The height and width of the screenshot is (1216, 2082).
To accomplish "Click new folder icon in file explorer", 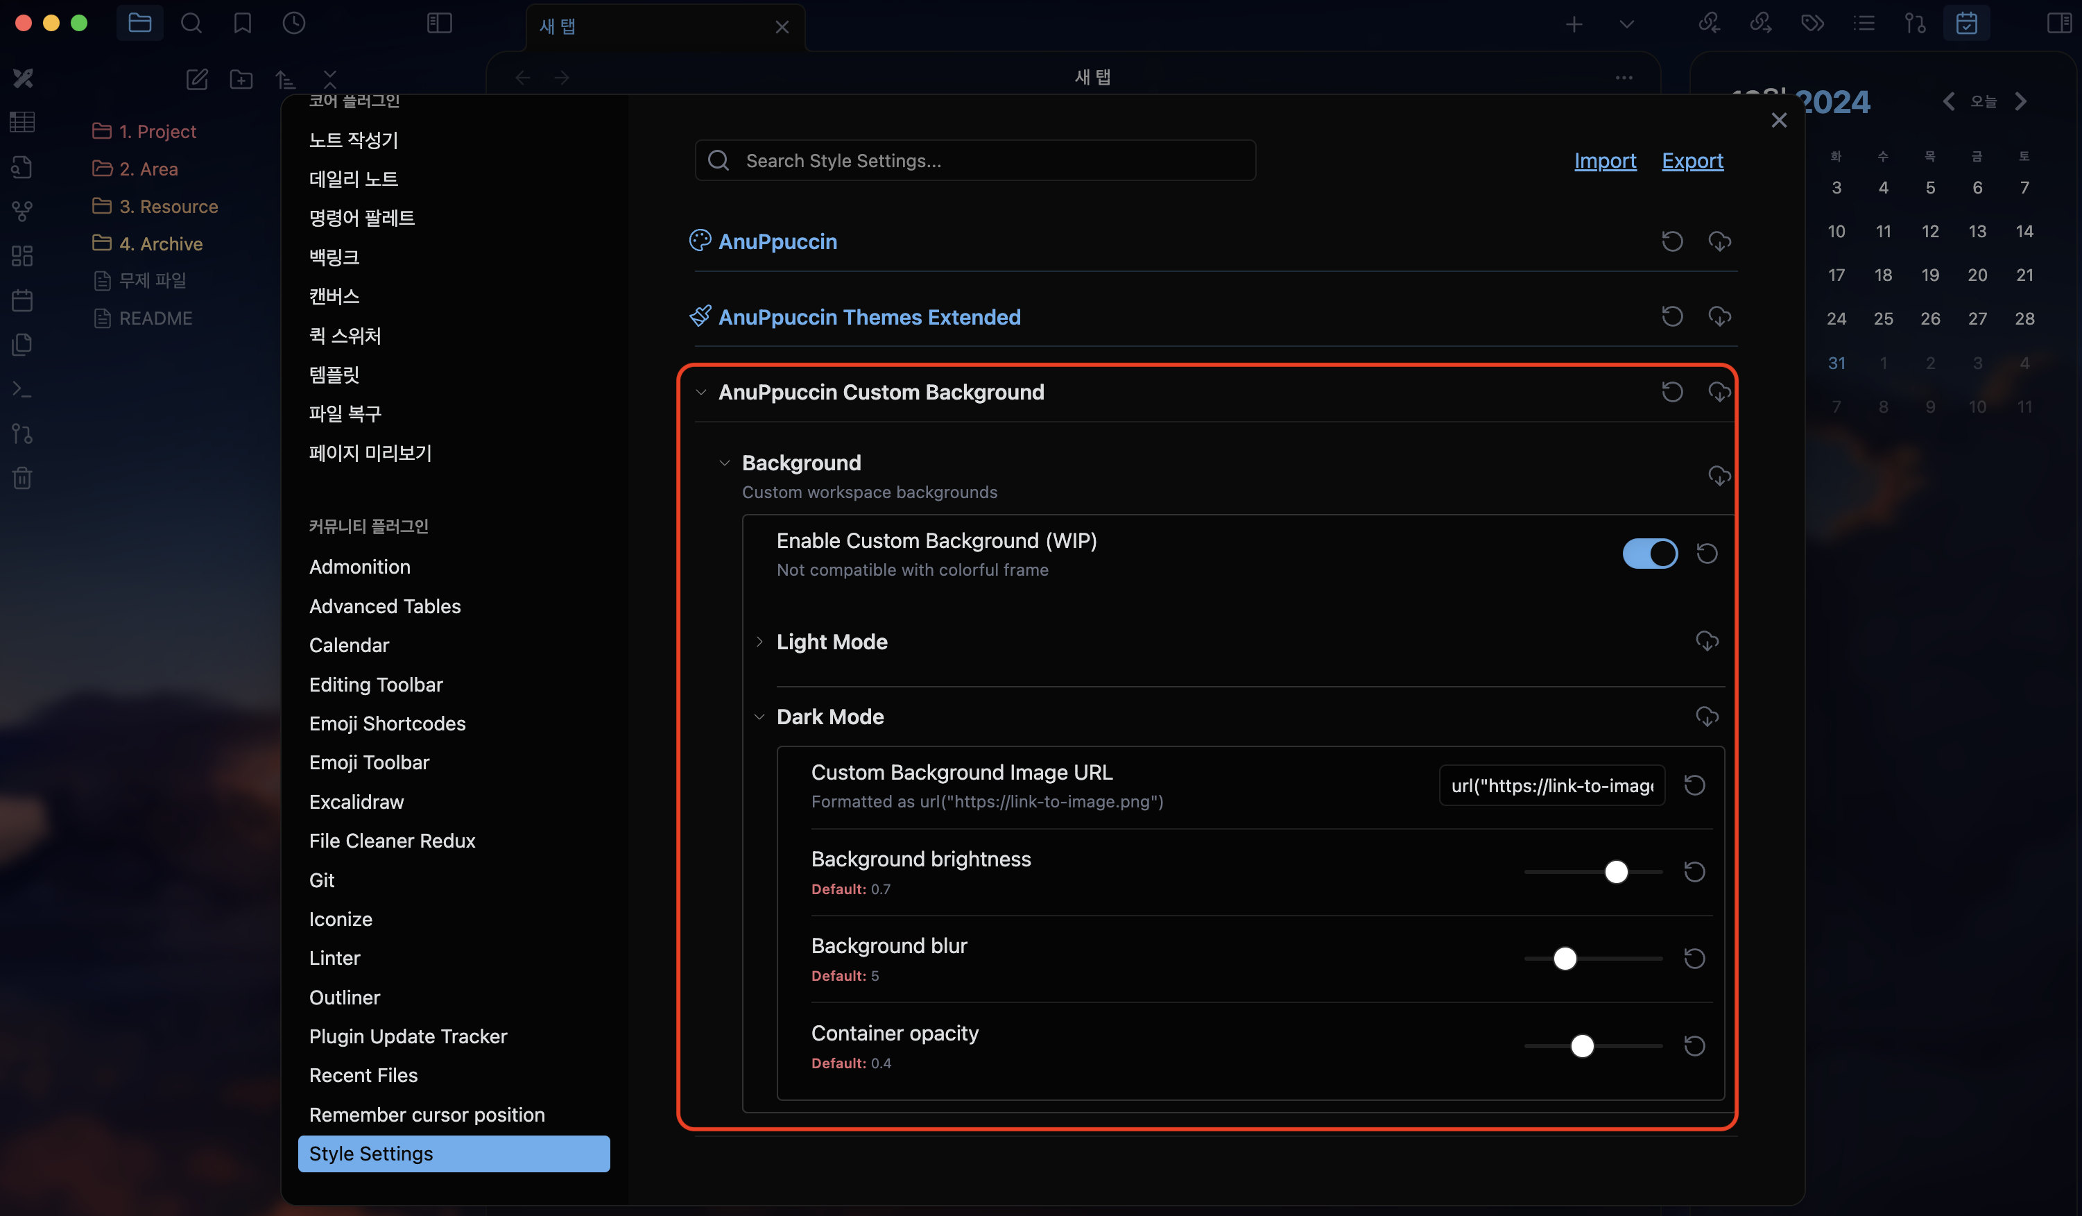I will (241, 79).
